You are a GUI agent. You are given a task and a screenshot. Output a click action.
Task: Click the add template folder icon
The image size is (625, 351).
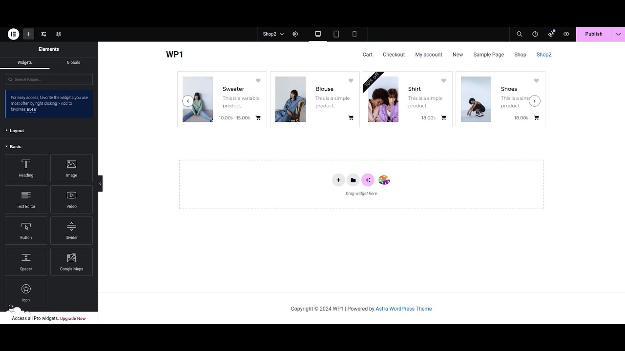353,180
